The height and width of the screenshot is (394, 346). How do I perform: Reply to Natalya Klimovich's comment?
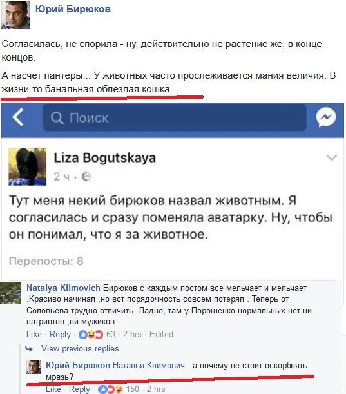pyautogui.click(x=61, y=335)
